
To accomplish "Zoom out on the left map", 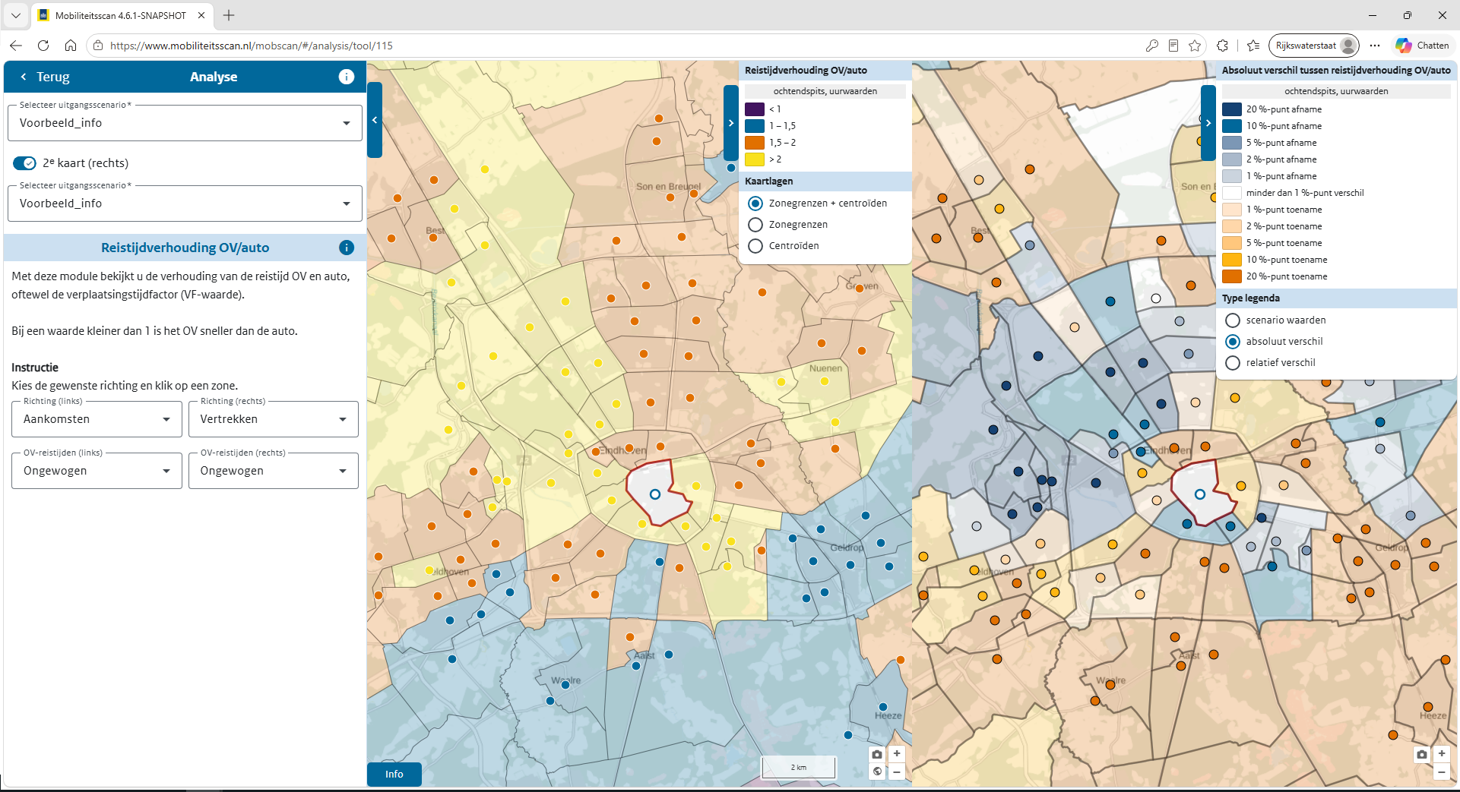I will 897,771.
